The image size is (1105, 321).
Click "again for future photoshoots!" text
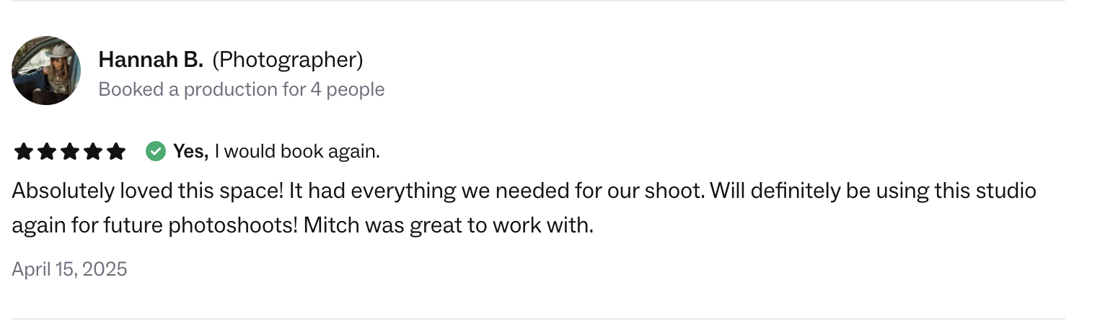(x=154, y=226)
